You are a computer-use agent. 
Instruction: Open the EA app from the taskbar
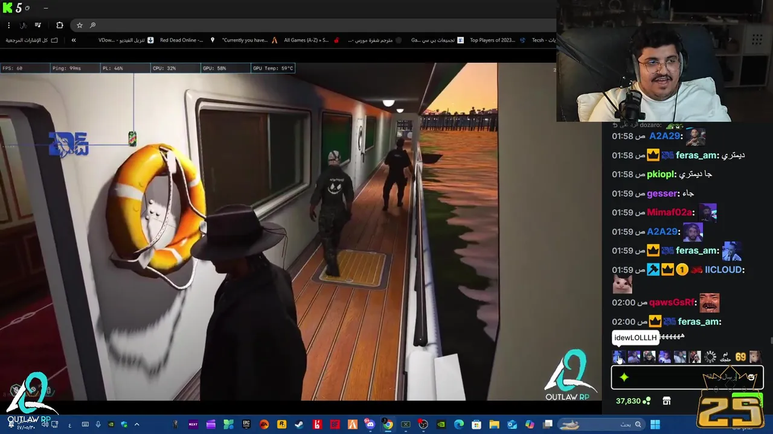coord(264,424)
